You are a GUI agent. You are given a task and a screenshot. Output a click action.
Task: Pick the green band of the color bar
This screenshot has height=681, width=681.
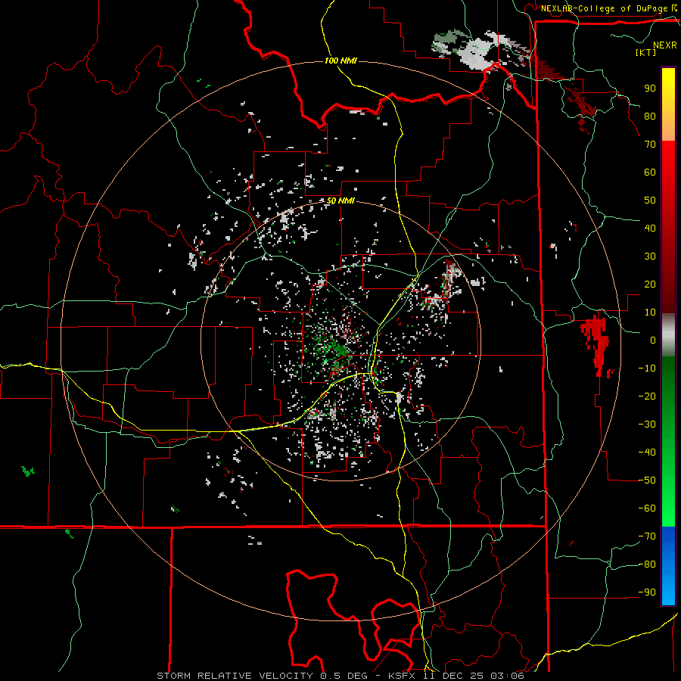pos(668,442)
